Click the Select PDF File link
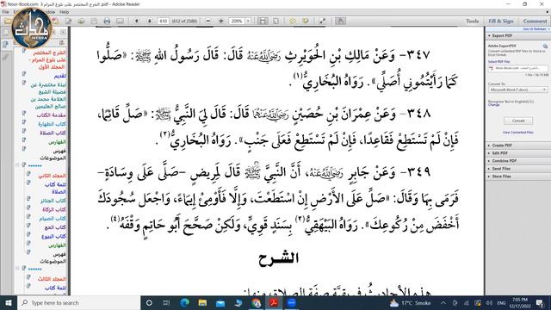Viewport: 551px width, 310px height. [x=498, y=61]
